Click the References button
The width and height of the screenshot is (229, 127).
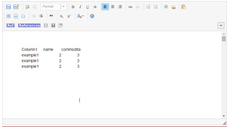(x=29, y=25)
